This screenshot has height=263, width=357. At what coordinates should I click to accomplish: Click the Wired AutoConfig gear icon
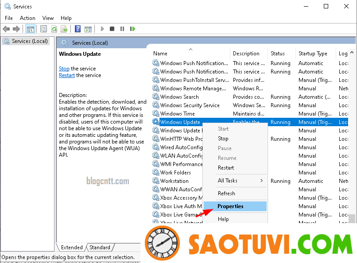pyautogui.click(x=156, y=147)
